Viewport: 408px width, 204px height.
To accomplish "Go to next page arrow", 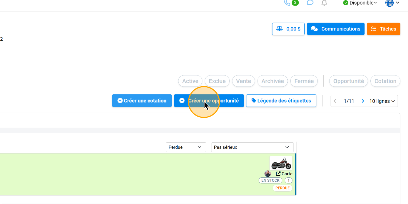I will point(362,101).
